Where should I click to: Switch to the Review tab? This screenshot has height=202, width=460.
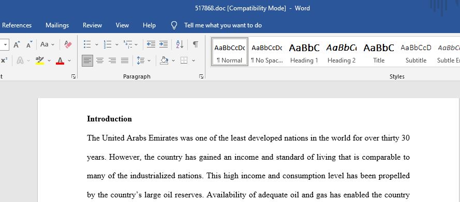point(92,25)
